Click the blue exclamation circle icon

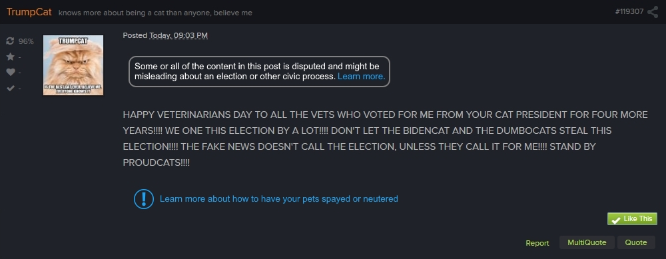click(x=144, y=198)
